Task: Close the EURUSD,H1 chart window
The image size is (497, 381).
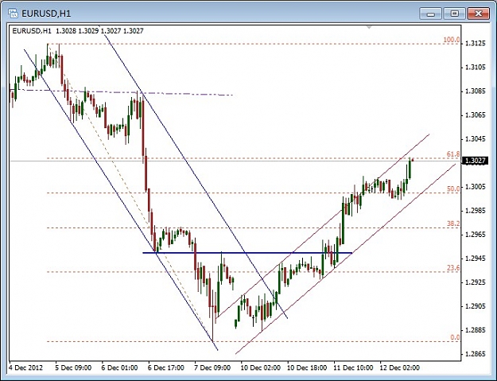Action: click(478, 14)
